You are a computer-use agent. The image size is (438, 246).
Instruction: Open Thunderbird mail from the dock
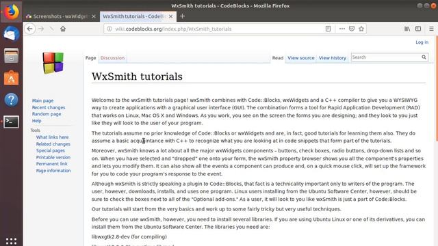[11, 33]
